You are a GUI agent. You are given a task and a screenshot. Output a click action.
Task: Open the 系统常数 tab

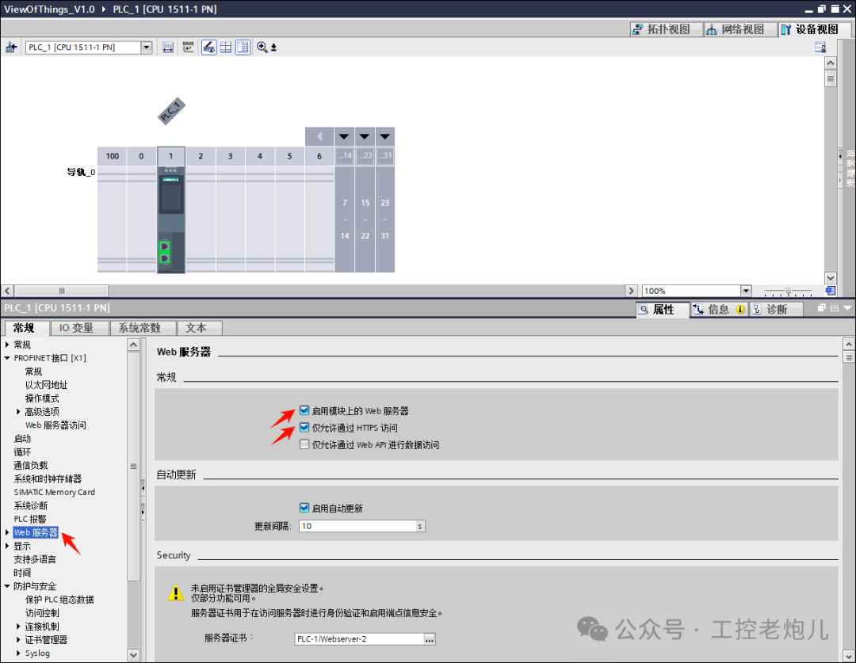click(x=142, y=327)
